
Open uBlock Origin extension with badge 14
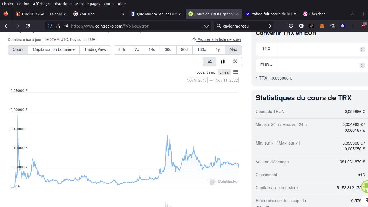point(364,25)
